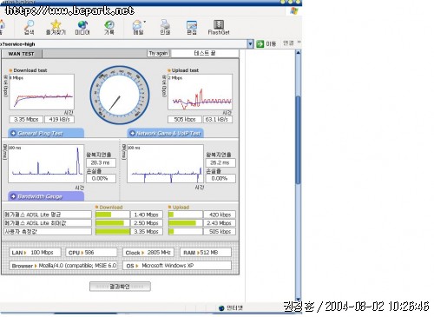The width and height of the screenshot is (434, 317).
Task: Click the result confirmation button below the panel
Action: click(120, 287)
